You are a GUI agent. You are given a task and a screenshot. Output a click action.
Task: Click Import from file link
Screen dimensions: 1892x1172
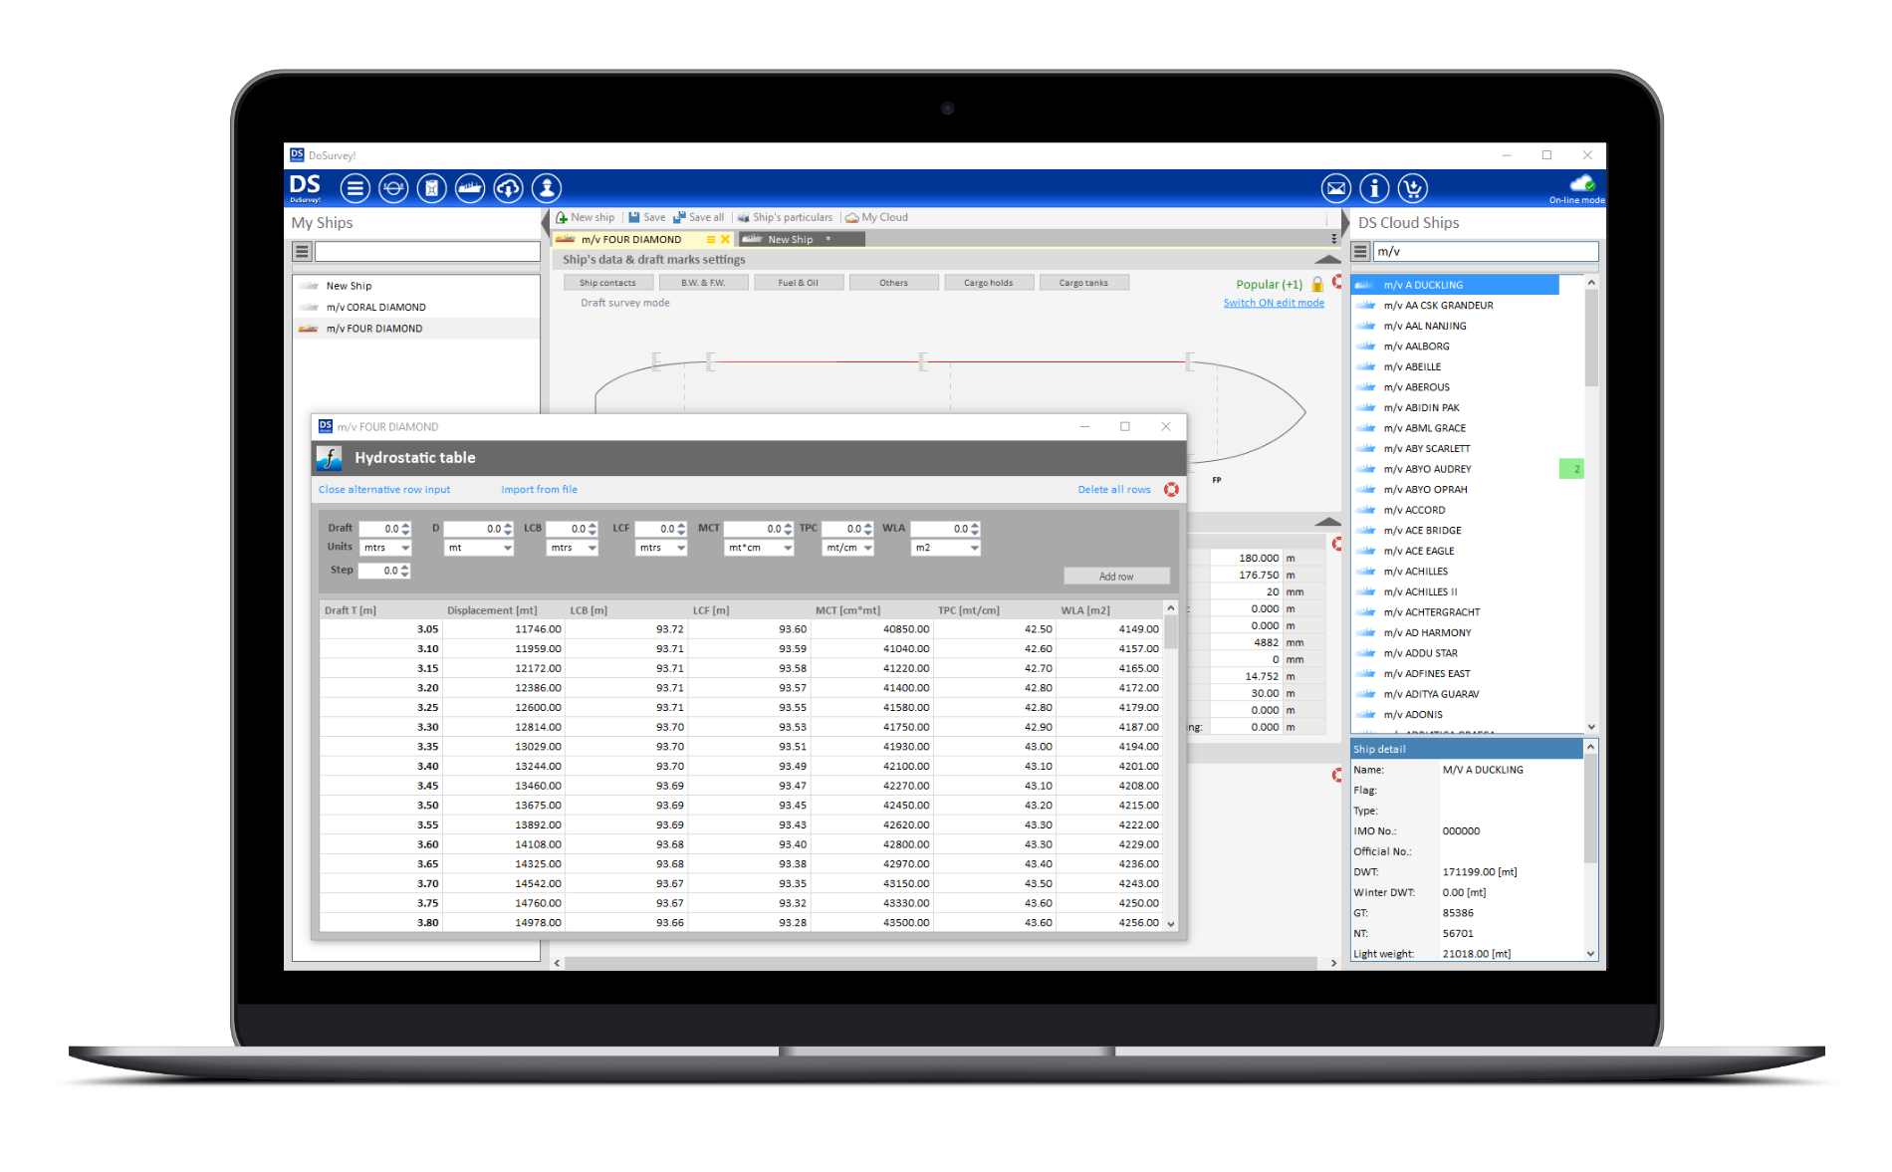(539, 490)
